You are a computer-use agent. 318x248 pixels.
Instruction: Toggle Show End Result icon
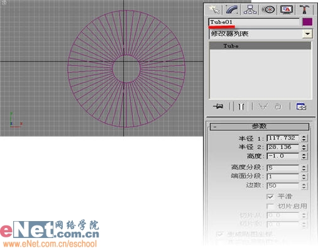click(x=241, y=106)
